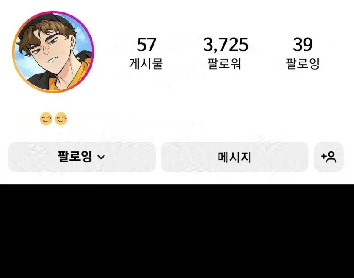The image size is (354, 278).
Task: Click the 게시물 label
Action: 146,64
